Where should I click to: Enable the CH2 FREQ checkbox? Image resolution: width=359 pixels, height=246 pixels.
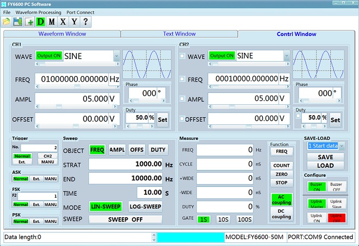point(182,79)
